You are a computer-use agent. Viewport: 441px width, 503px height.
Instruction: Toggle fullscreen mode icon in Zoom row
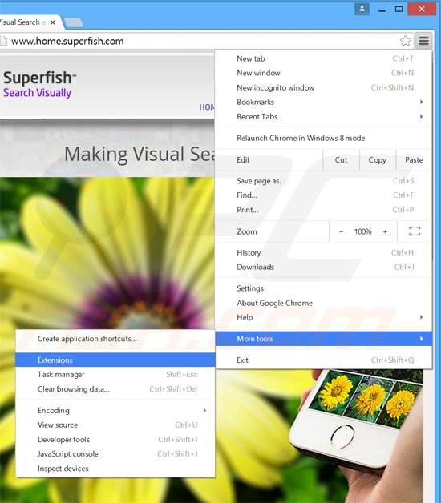tap(415, 231)
